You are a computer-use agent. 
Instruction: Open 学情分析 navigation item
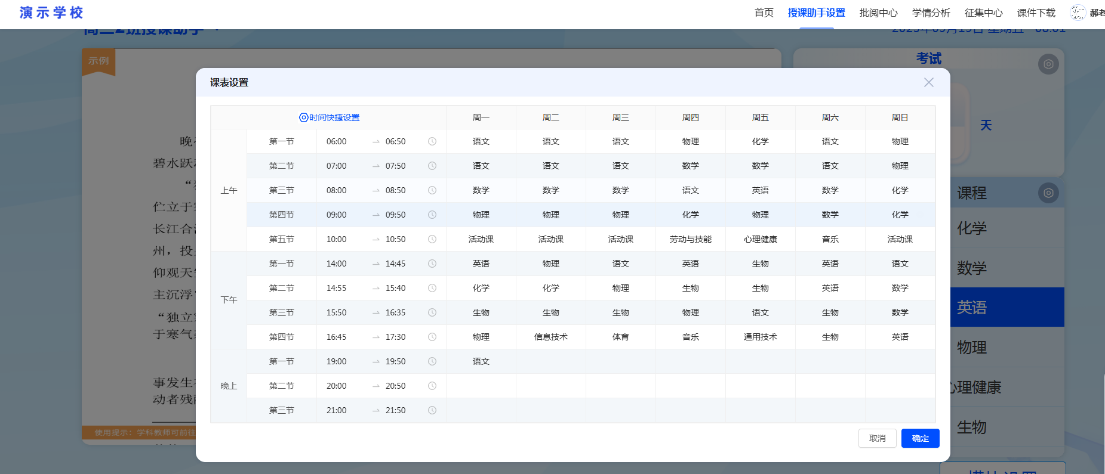pyautogui.click(x=931, y=13)
